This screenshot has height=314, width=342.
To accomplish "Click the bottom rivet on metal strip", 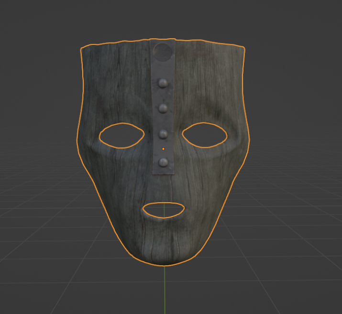I will [x=163, y=162].
